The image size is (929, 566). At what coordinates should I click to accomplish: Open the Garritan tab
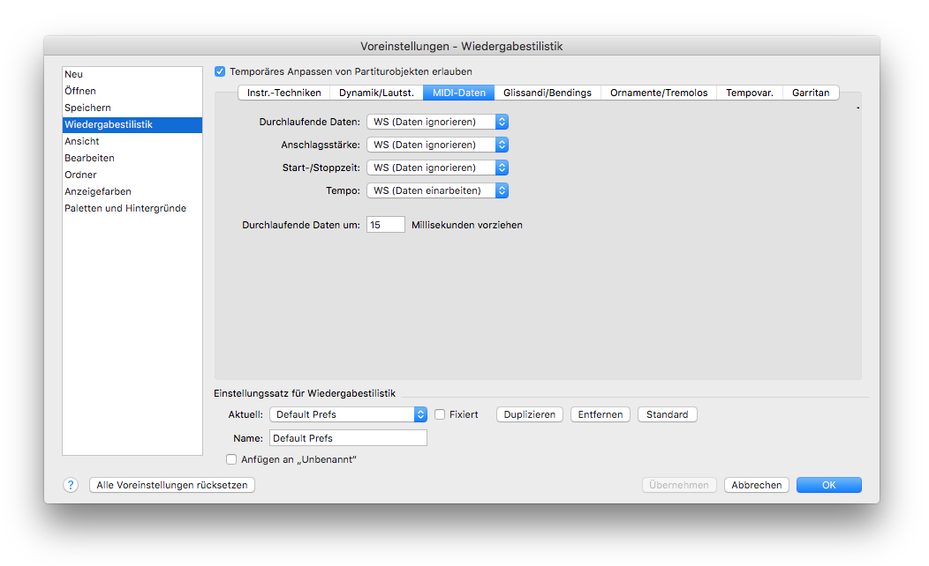pos(811,93)
